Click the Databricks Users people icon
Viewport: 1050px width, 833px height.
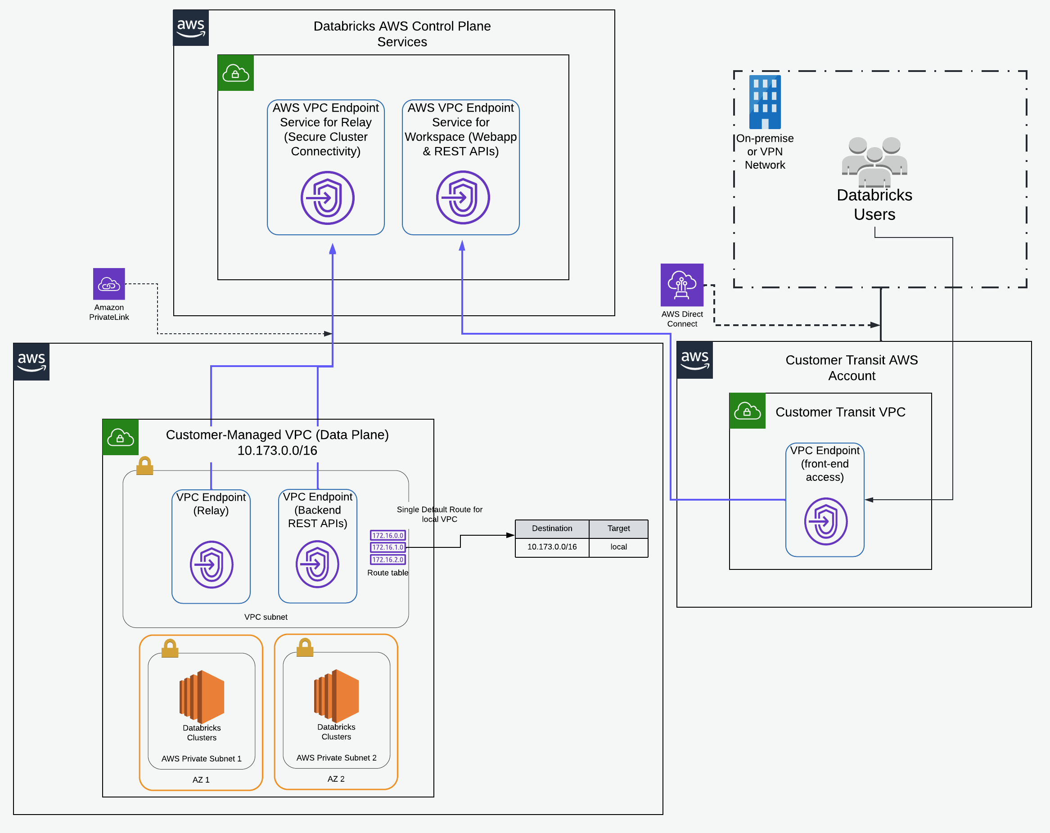click(x=874, y=162)
